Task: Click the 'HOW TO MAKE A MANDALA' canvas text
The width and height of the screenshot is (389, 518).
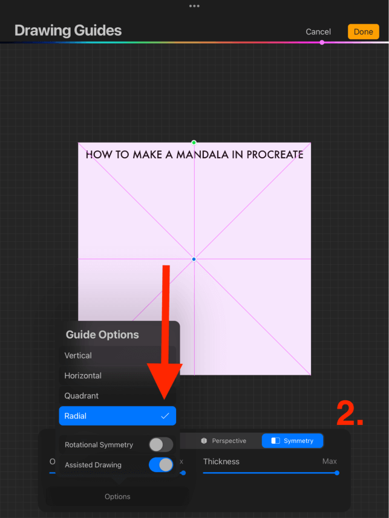Action: (x=195, y=155)
